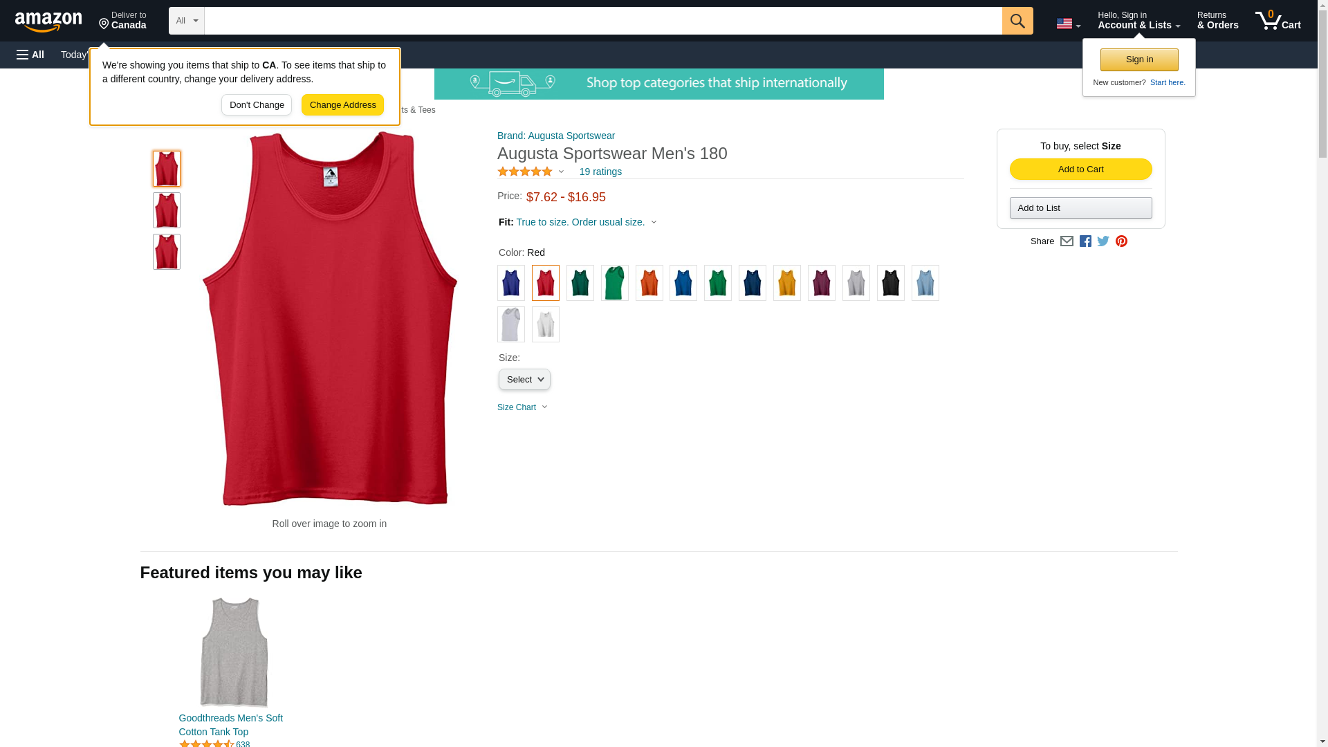Share on Pinterest icon
1328x747 pixels.
pos(1121,241)
